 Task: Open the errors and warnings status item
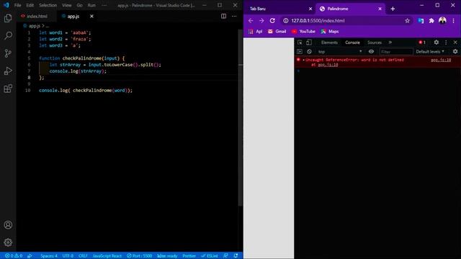14,256
